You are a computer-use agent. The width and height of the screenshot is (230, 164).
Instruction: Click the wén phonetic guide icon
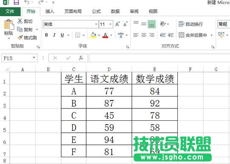click(x=121, y=35)
